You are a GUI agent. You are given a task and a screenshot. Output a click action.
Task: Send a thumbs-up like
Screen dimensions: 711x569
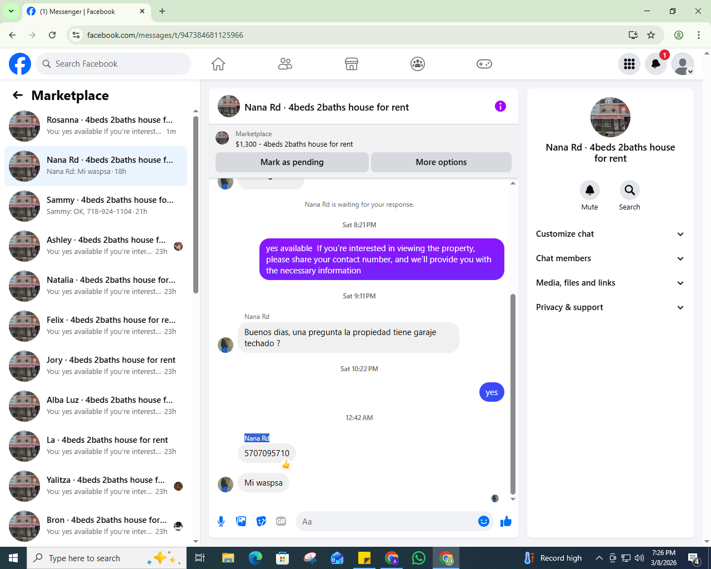506,521
